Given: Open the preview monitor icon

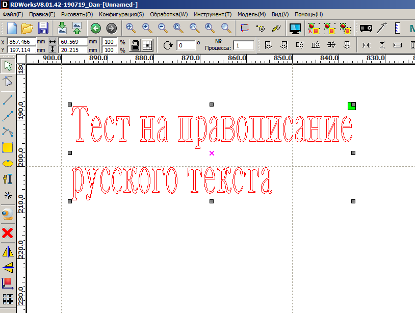Looking at the screenshot, I should [x=295, y=29].
